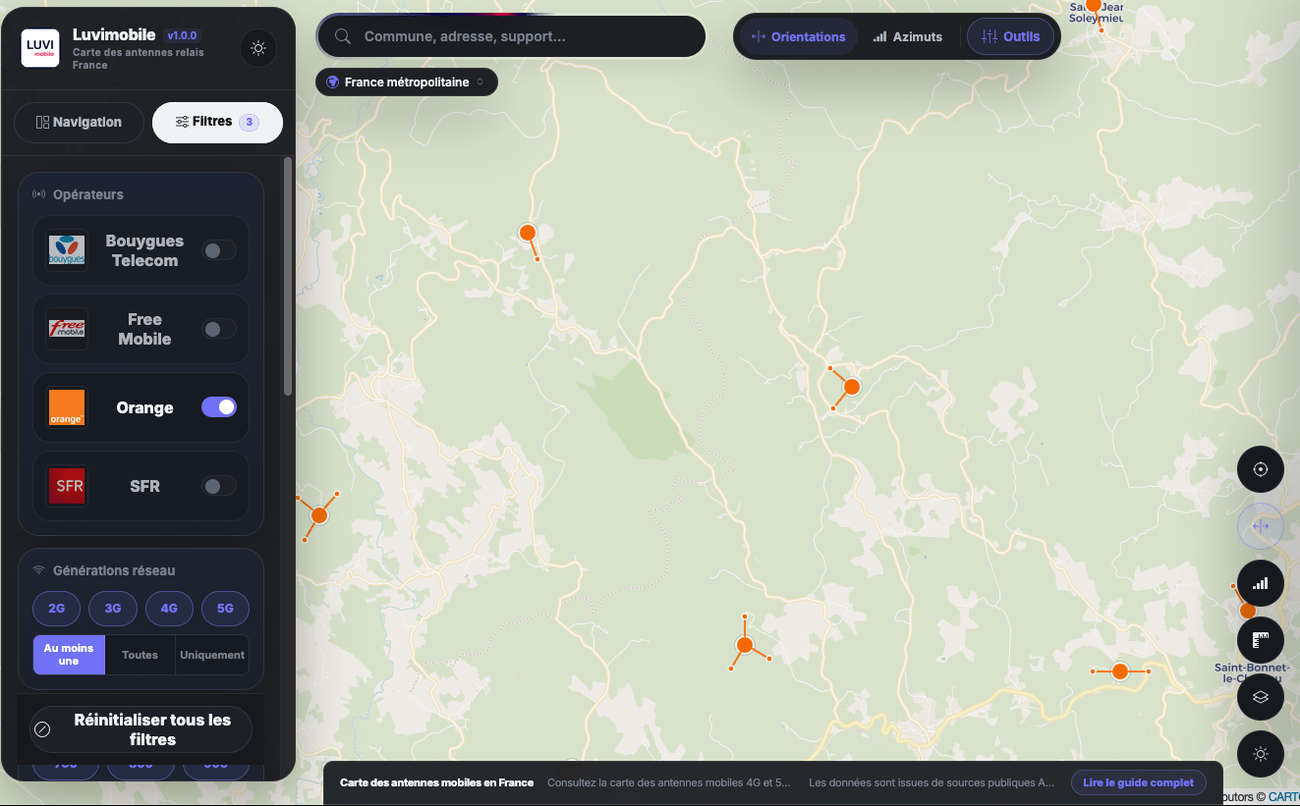The image size is (1300, 806).
Task: Toggle 4G network generation
Action: pos(169,609)
